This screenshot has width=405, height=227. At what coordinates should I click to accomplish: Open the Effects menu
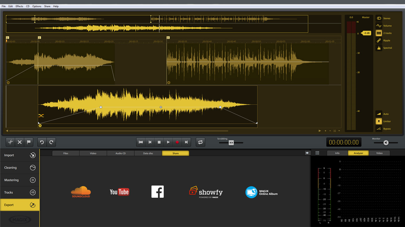pos(19,6)
